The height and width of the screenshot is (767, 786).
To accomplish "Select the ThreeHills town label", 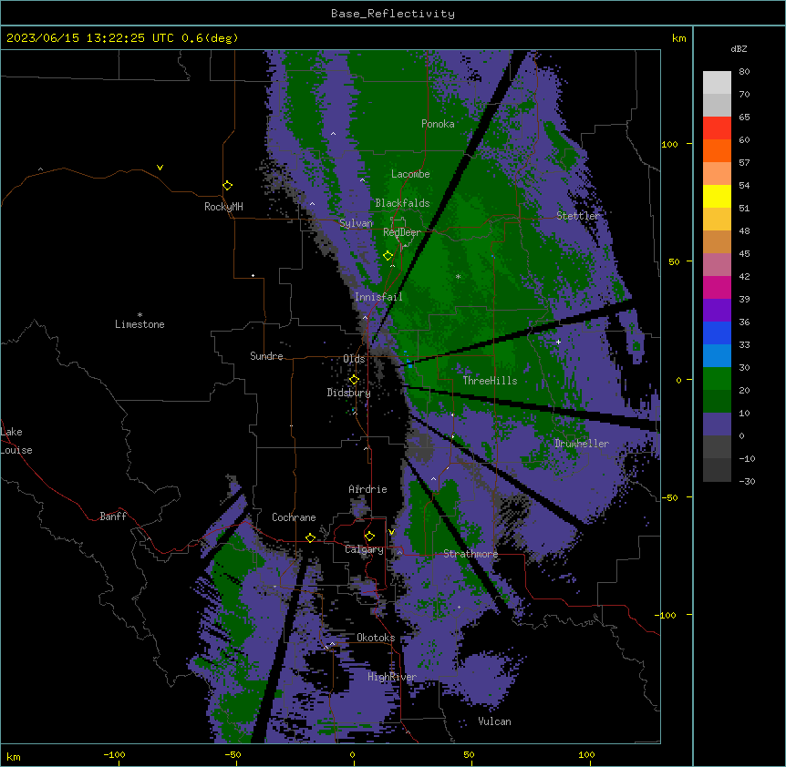I will 490,381.
